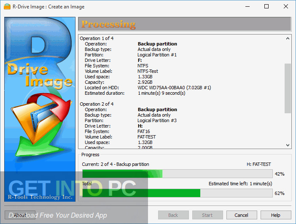This screenshot has width=296, height=224.
Task: Click the '42%' progress percentage
Action: (280, 174)
